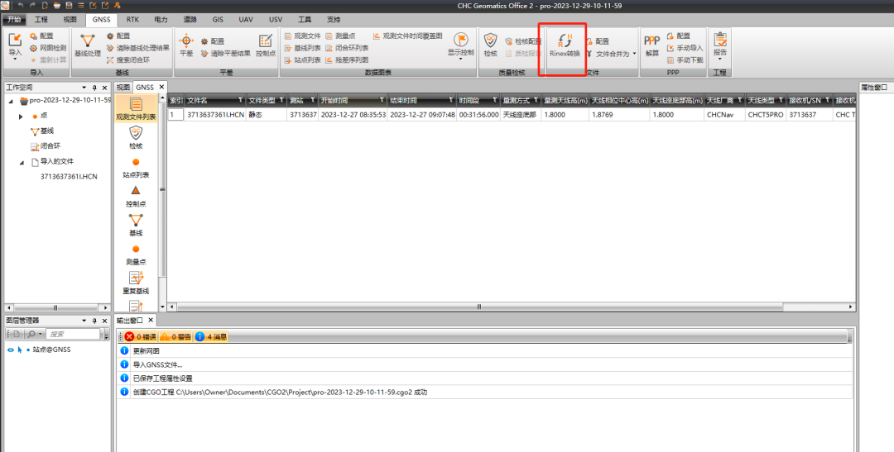Viewport: 894px width, 452px height.
Task: Click the GNSS sidebar scroll-down arrow
Action: (x=162, y=307)
